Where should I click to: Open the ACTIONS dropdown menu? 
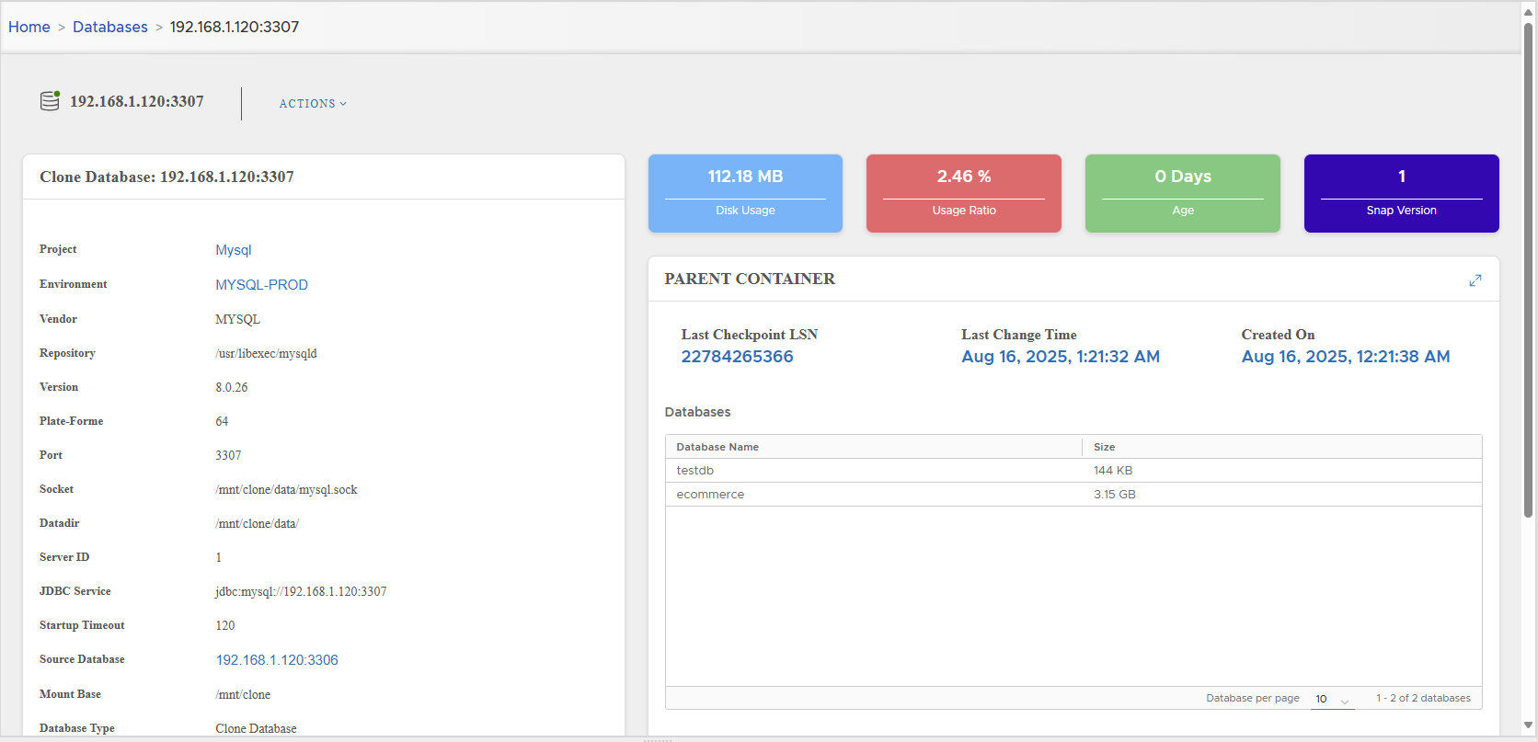[313, 104]
